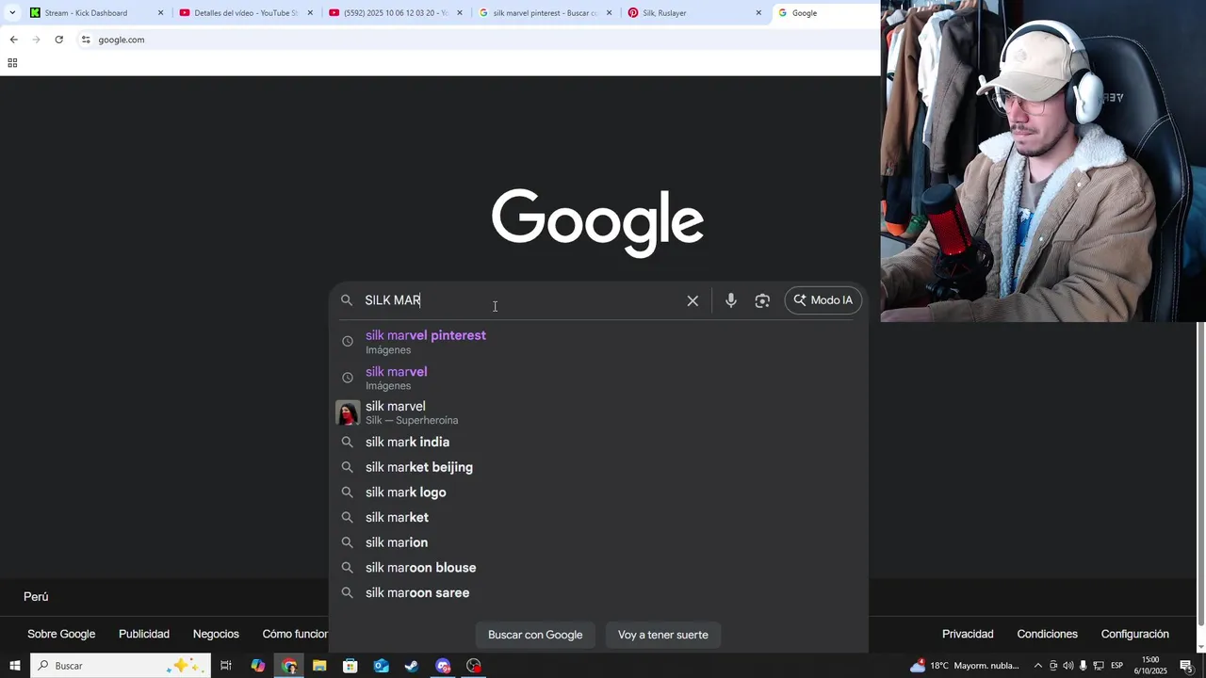The height and width of the screenshot is (678, 1206).
Task: Open Chrome from the taskbar
Action: (289, 666)
